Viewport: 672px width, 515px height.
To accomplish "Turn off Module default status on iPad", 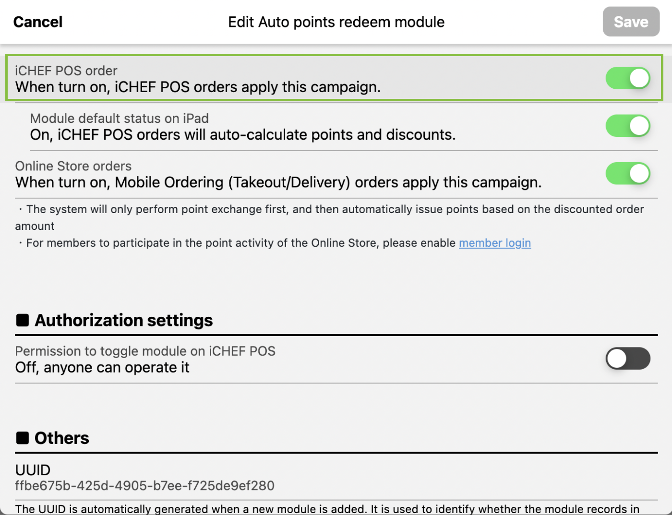I will (627, 126).
